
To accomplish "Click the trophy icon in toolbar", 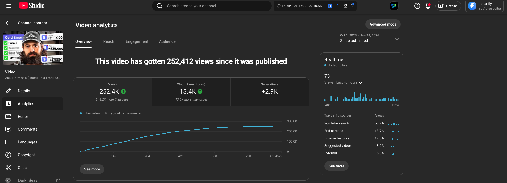I will click(345, 6).
